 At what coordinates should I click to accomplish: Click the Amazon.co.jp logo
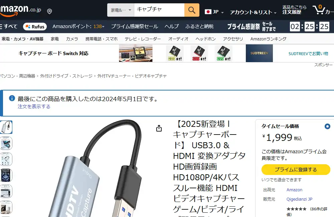coord(21,10)
